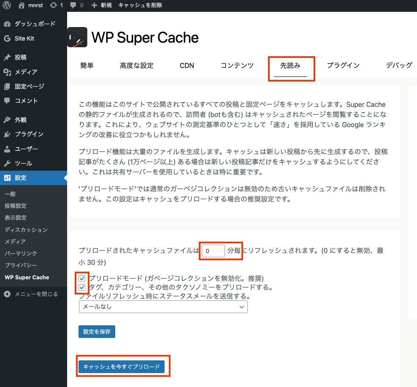Click the プラグイン plug icon
Screen dimensions: 417x387
click(x=7, y=134)
